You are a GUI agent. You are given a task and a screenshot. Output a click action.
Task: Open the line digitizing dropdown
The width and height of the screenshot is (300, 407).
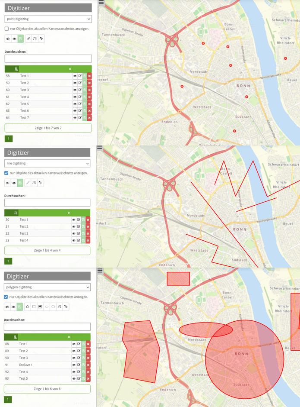(x=47, y=163)
